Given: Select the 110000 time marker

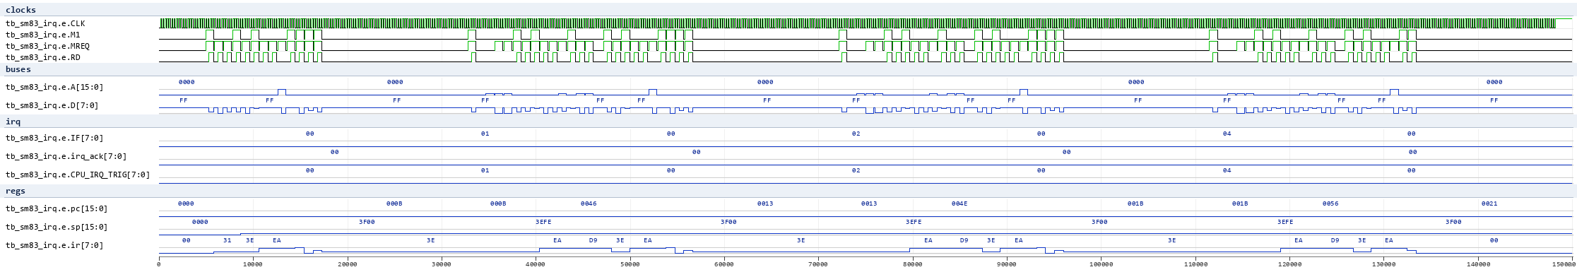Looking at the screenshot, I should (x=1195, y=265).
